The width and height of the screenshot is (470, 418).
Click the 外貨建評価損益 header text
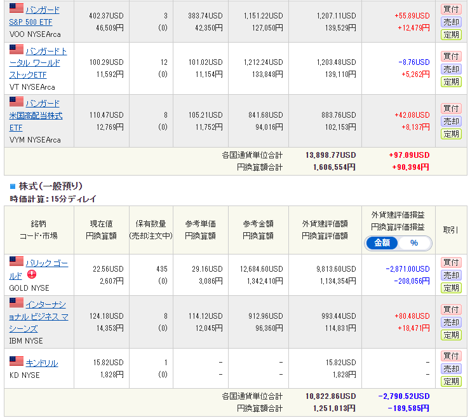pyautogui.click(x=398, y=215)
